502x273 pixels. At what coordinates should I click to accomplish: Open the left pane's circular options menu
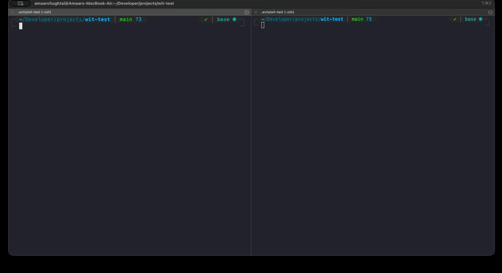(247, 12)
